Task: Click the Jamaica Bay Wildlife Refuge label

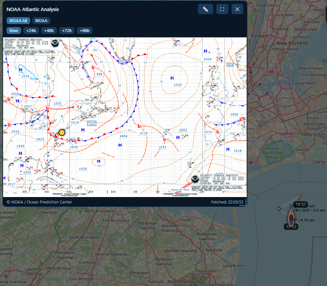Action: (272, 153)
